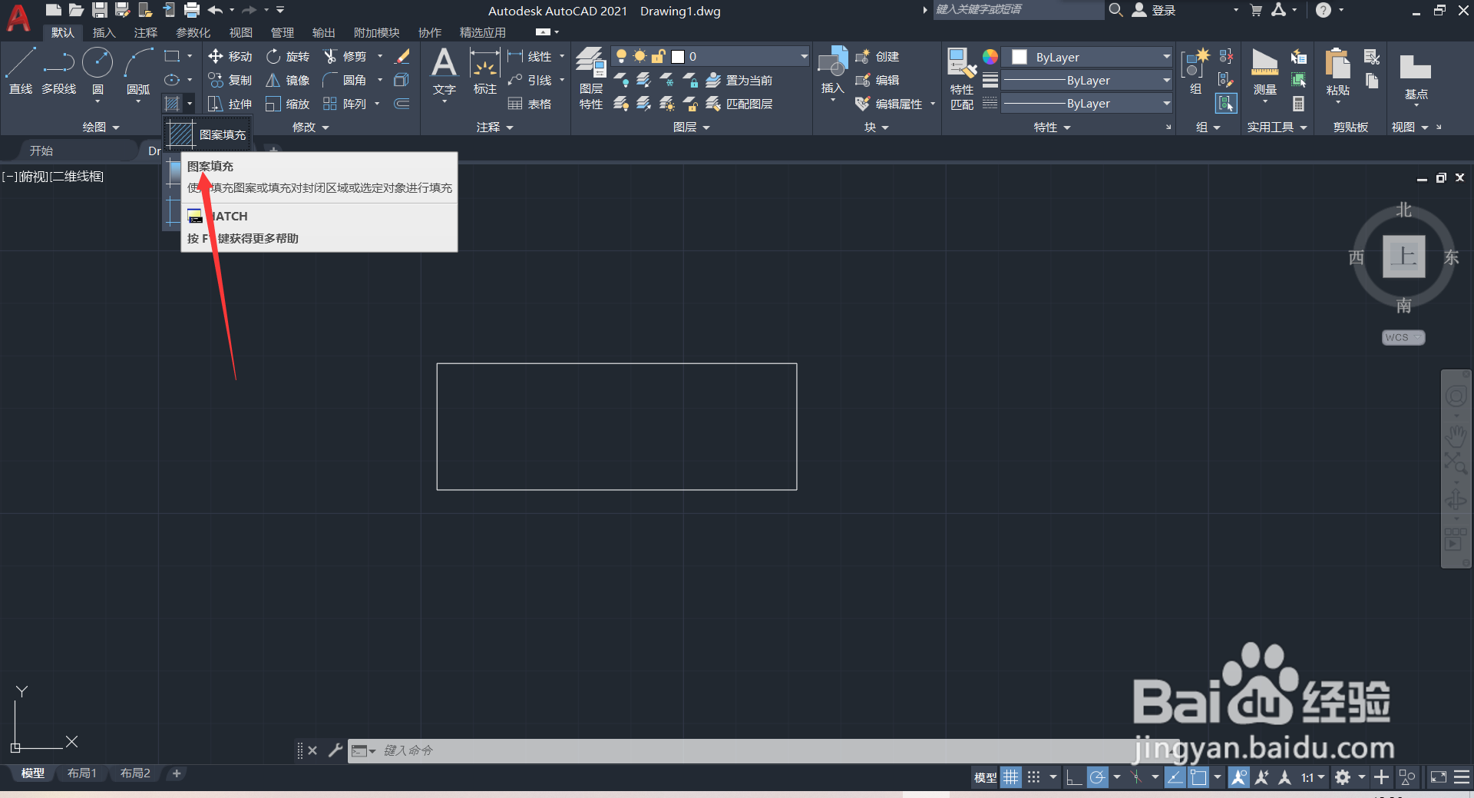Choose the Move (移动) command
Viewport: 1474px width, 798px height.
coord(230,56)
